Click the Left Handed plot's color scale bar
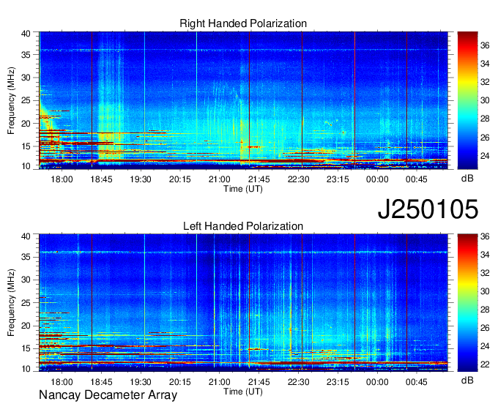 pos(467,303)
